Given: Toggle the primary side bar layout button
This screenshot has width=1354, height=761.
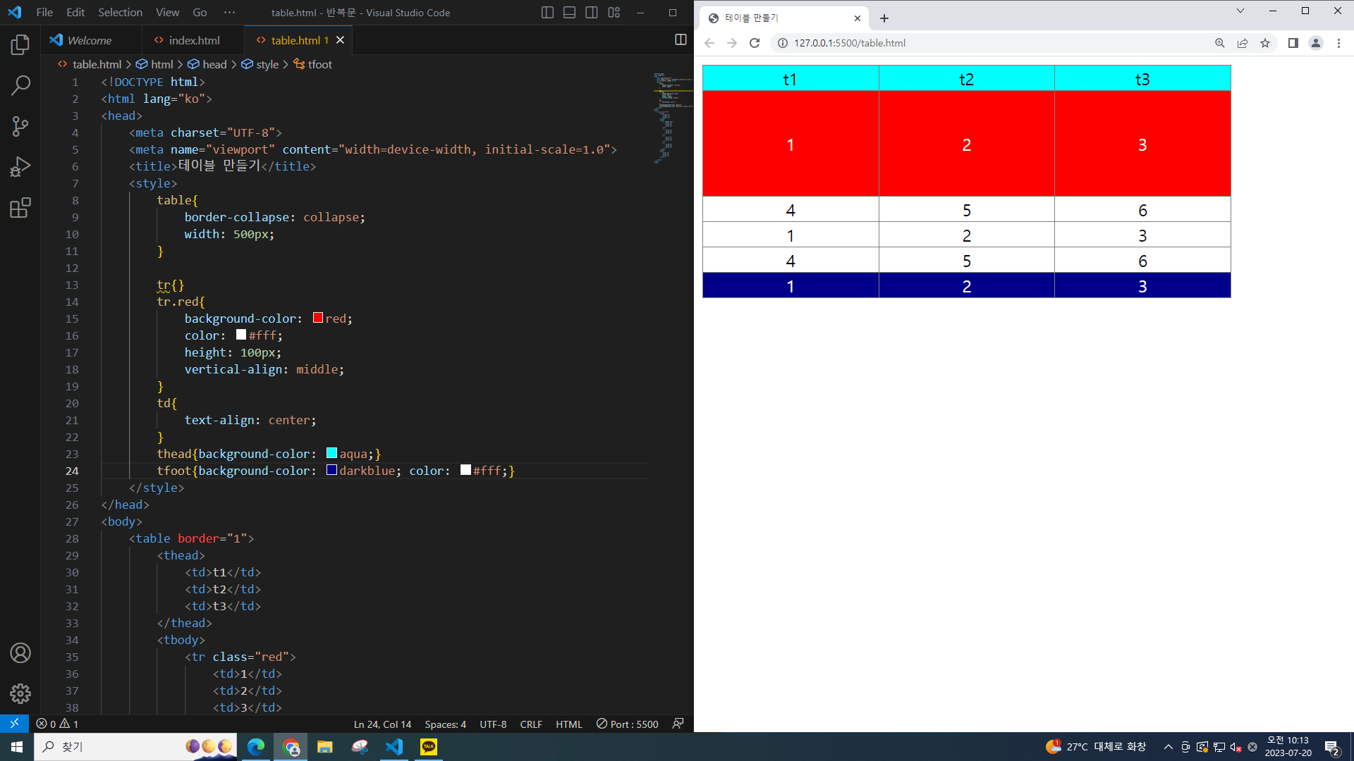Looking at the screenshot, I should (x=547, y=13).
